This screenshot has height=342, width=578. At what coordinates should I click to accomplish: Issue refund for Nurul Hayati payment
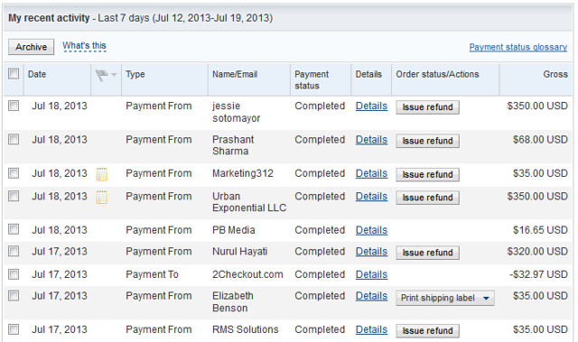pos(427,253)
